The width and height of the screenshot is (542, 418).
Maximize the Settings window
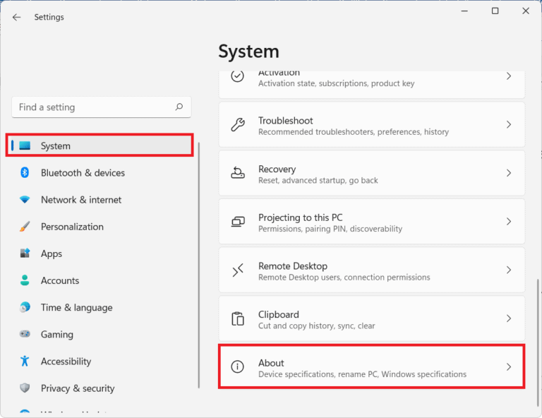click(x=495, y=11)
